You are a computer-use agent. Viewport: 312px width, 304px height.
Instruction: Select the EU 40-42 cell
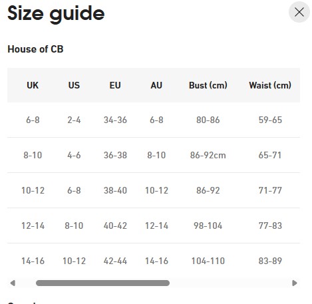pyautogui.click(x=115, y=226)
